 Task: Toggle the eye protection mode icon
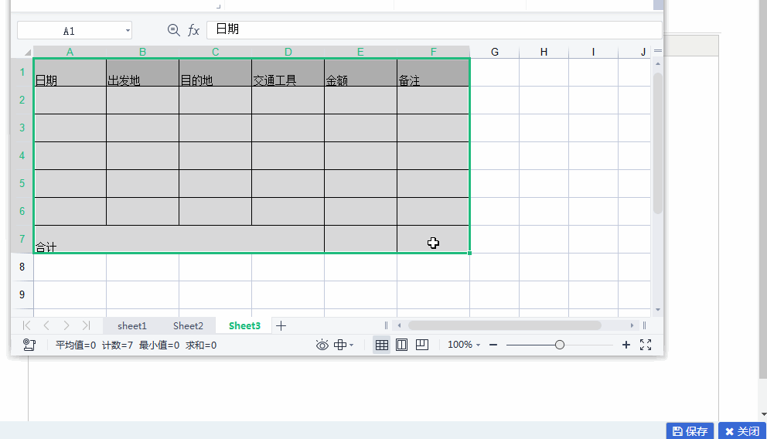pyautogui.click(x=322, y=345)
